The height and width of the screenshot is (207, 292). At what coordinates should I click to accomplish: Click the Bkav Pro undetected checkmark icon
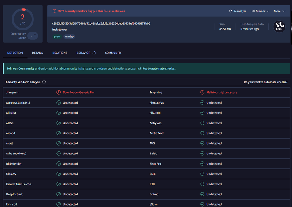pyautogui.click(x=202, y=164)
